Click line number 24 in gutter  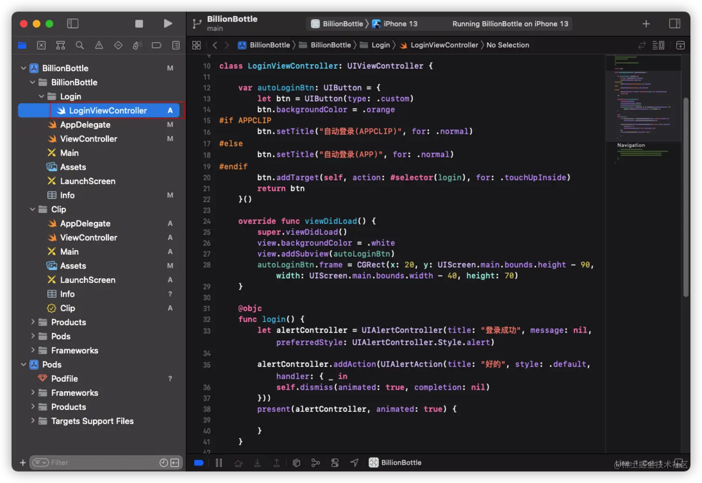click(x=207, y=221)
